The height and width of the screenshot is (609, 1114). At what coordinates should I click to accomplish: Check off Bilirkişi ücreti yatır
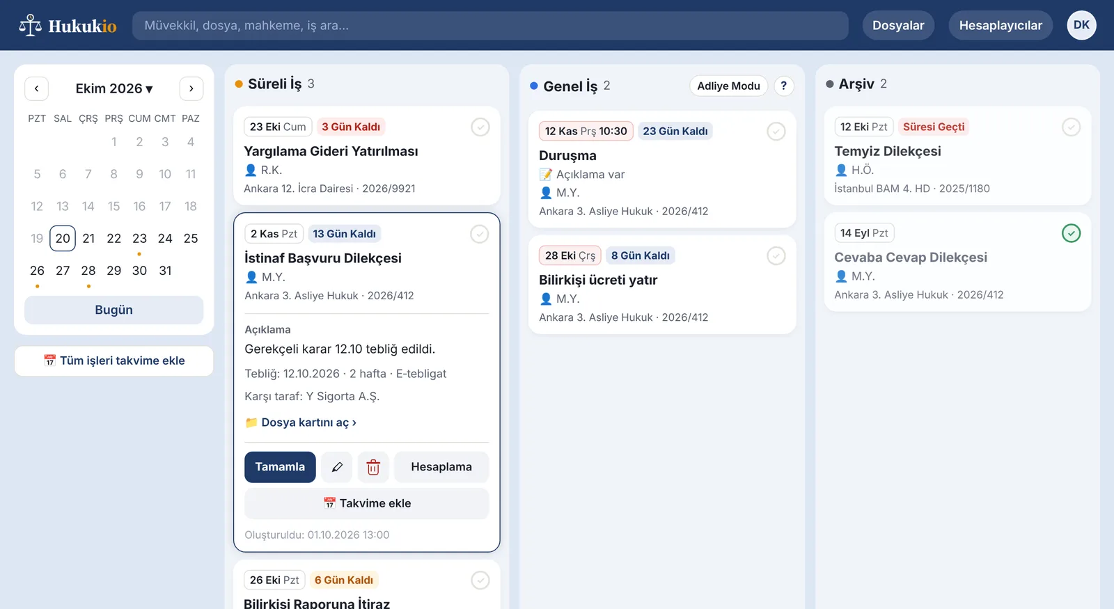click(776, 255)
